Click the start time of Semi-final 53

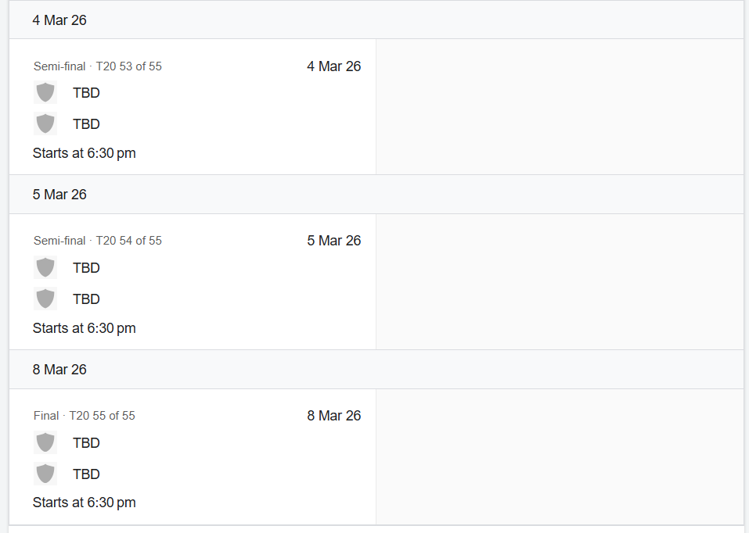point(85,153)
